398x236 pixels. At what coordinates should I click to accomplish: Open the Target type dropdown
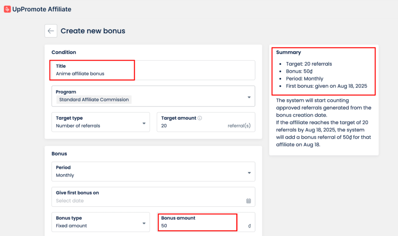click(x=101, y=122)
